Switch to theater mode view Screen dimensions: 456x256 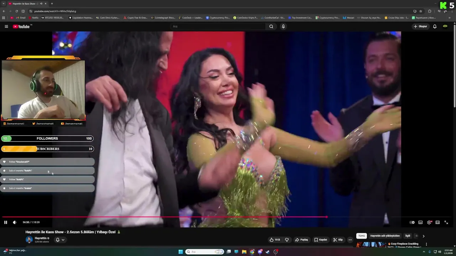click(437, 222)
